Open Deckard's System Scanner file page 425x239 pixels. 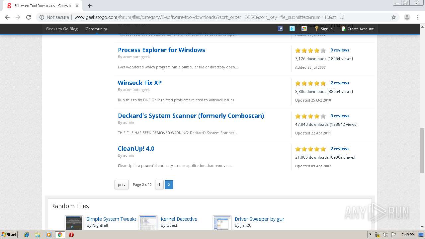pyautogui.click(x=191, y=116)
